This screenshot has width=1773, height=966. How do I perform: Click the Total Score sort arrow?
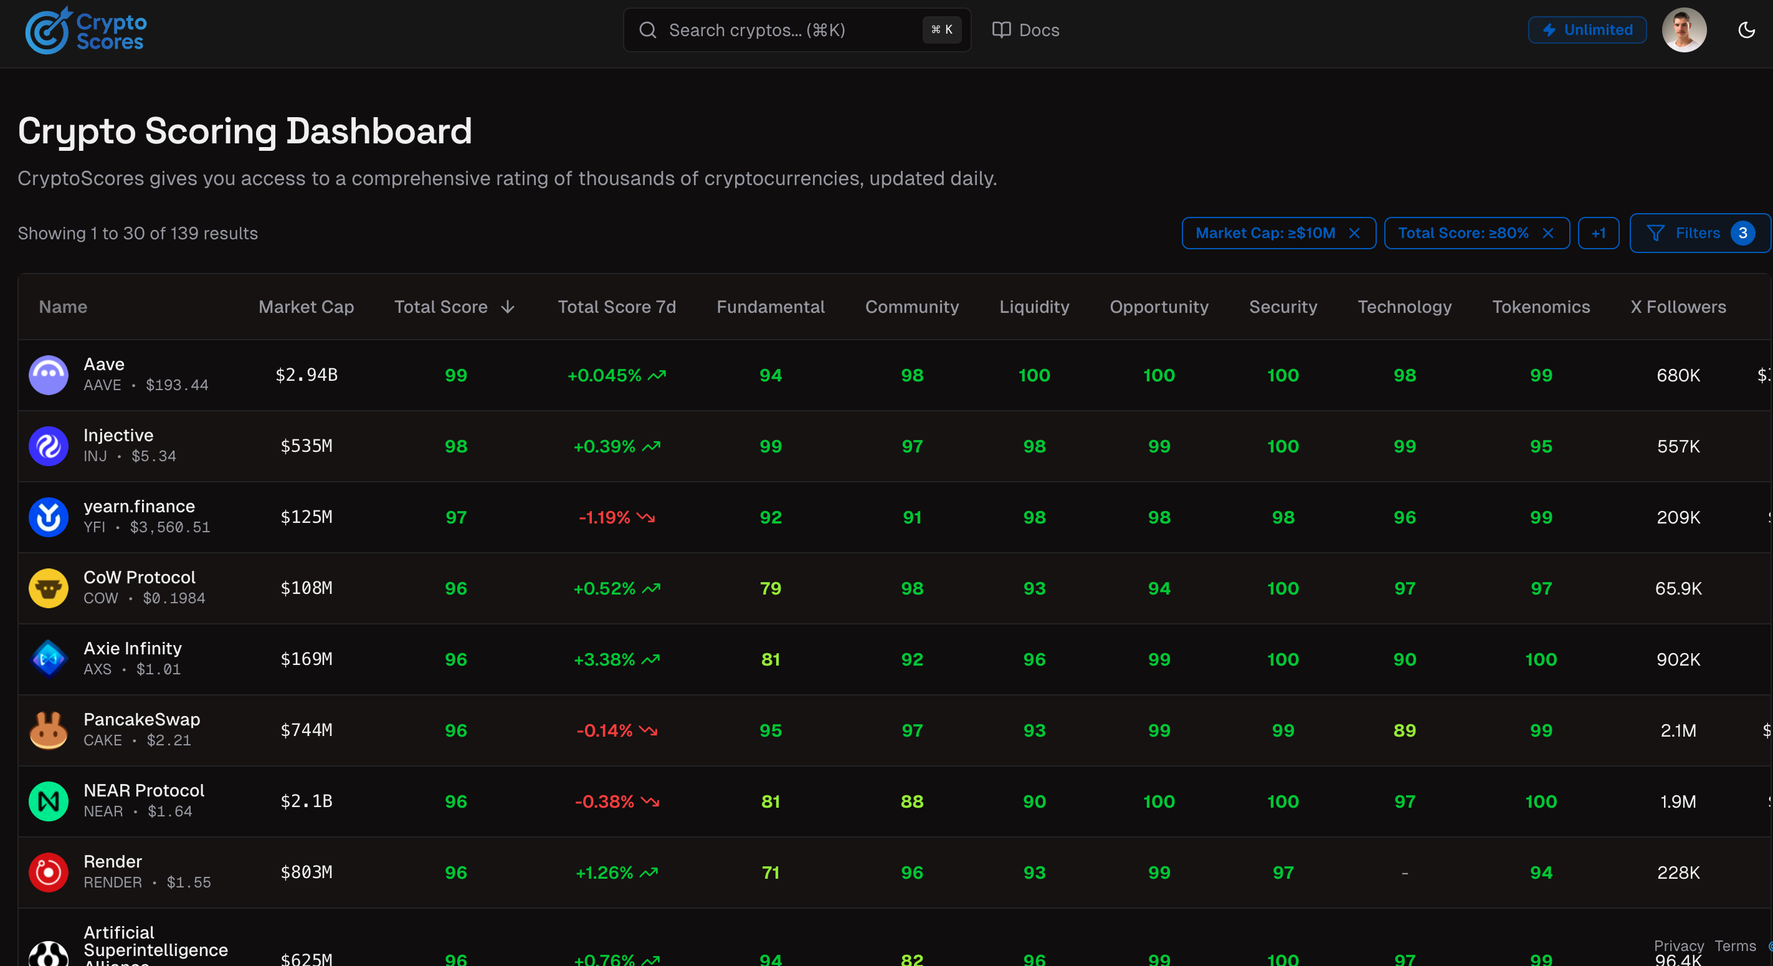click(507, 307)
